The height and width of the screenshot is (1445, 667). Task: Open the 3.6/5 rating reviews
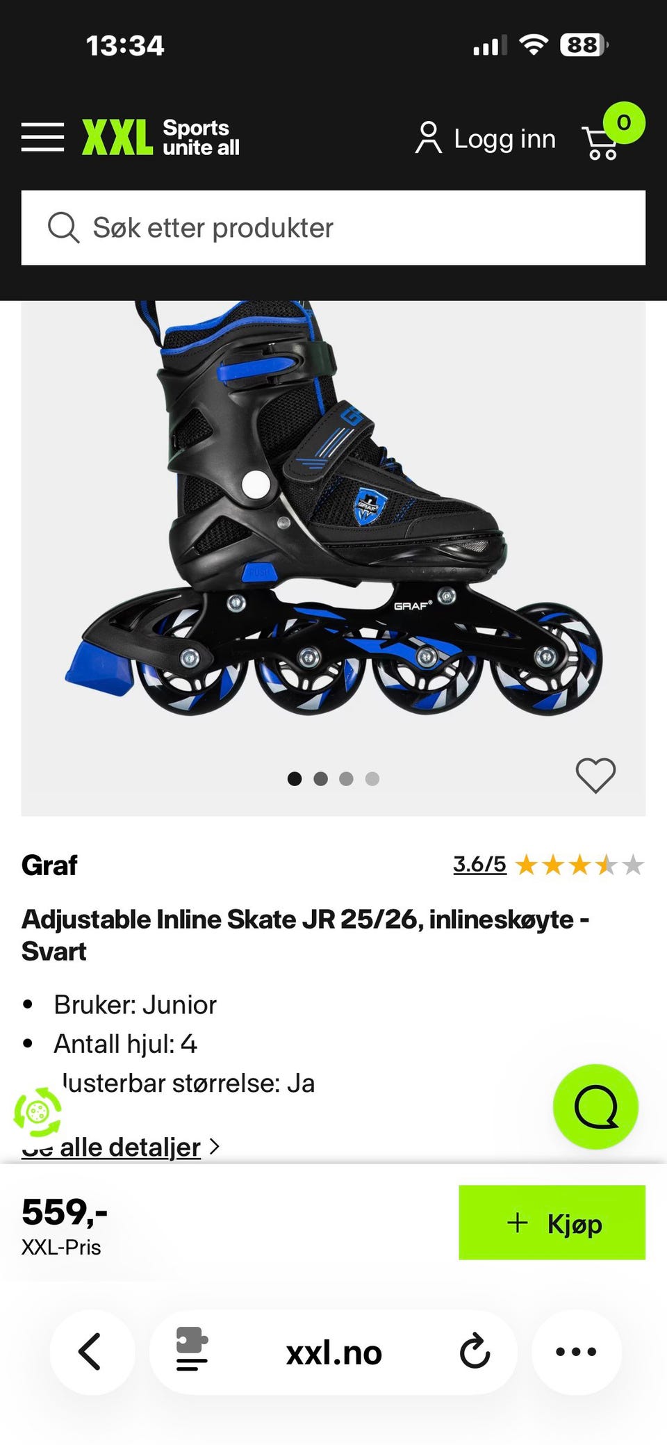pyautogui.click(x=479, y=865)
